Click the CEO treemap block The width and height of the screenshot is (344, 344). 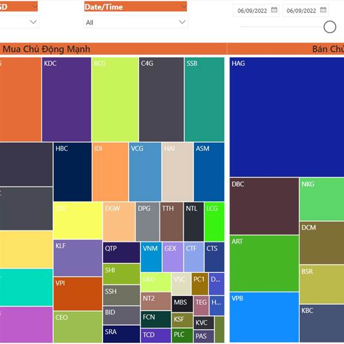coord(78,327)
